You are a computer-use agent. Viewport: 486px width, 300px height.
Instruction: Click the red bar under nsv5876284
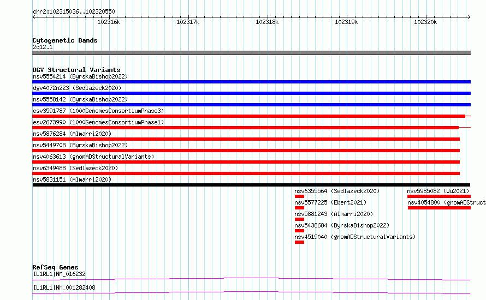point(246,139)
